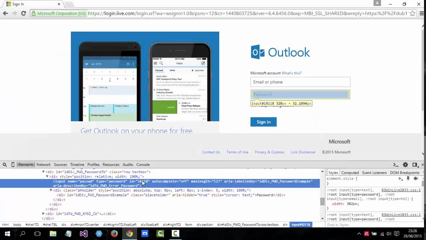This screenshot has height=240, width=426.
Task: Select the Computed sidebar tab
Action: coord(350,173)
